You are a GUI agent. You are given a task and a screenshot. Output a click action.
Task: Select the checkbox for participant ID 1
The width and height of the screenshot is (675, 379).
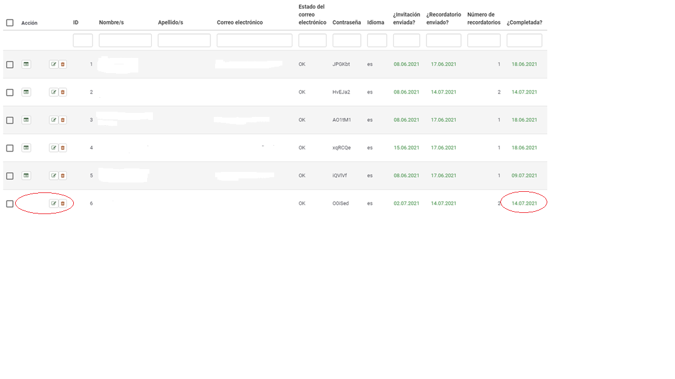tap(10, 64)
